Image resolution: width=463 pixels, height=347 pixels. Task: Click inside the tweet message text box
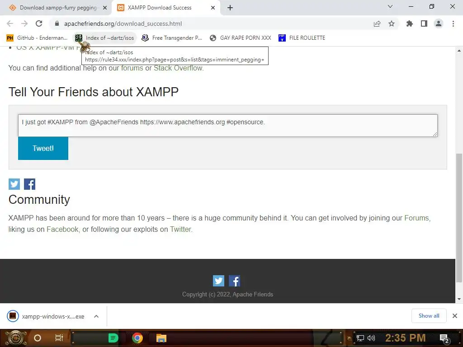point(228,126)
